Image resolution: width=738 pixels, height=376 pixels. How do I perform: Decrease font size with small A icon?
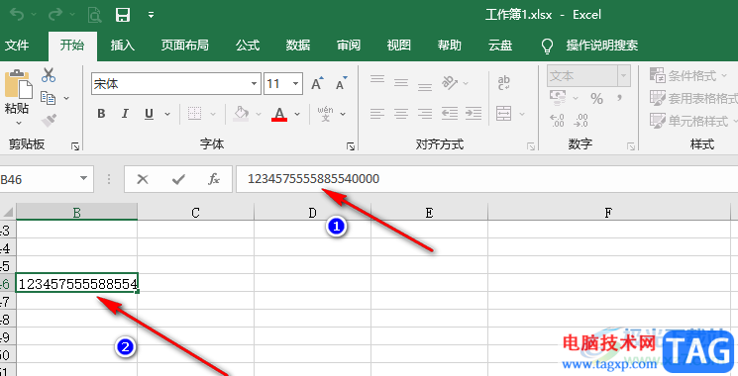341,83
